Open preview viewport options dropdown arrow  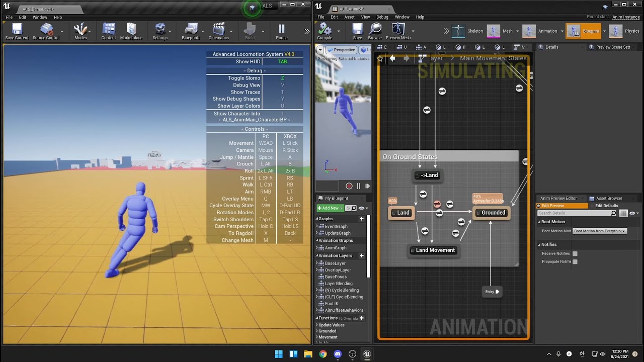320,50
